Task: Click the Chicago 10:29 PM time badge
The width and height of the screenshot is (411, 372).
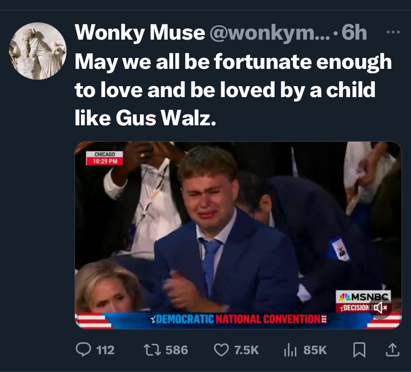Action: click(x=105, y=158)
